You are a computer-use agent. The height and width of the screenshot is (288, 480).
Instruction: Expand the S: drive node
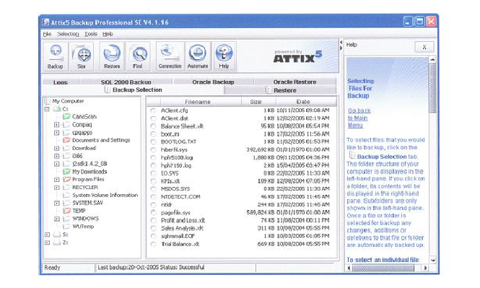tap(47, 235)
